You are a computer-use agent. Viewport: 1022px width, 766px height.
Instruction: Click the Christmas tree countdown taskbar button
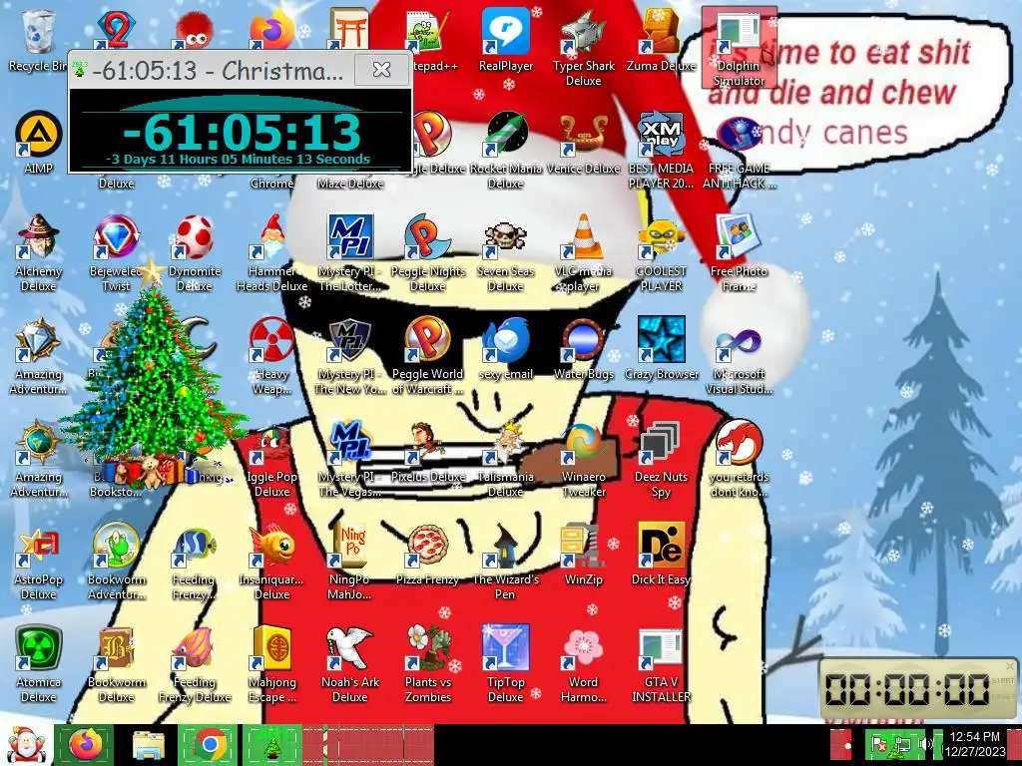(271, 744)
